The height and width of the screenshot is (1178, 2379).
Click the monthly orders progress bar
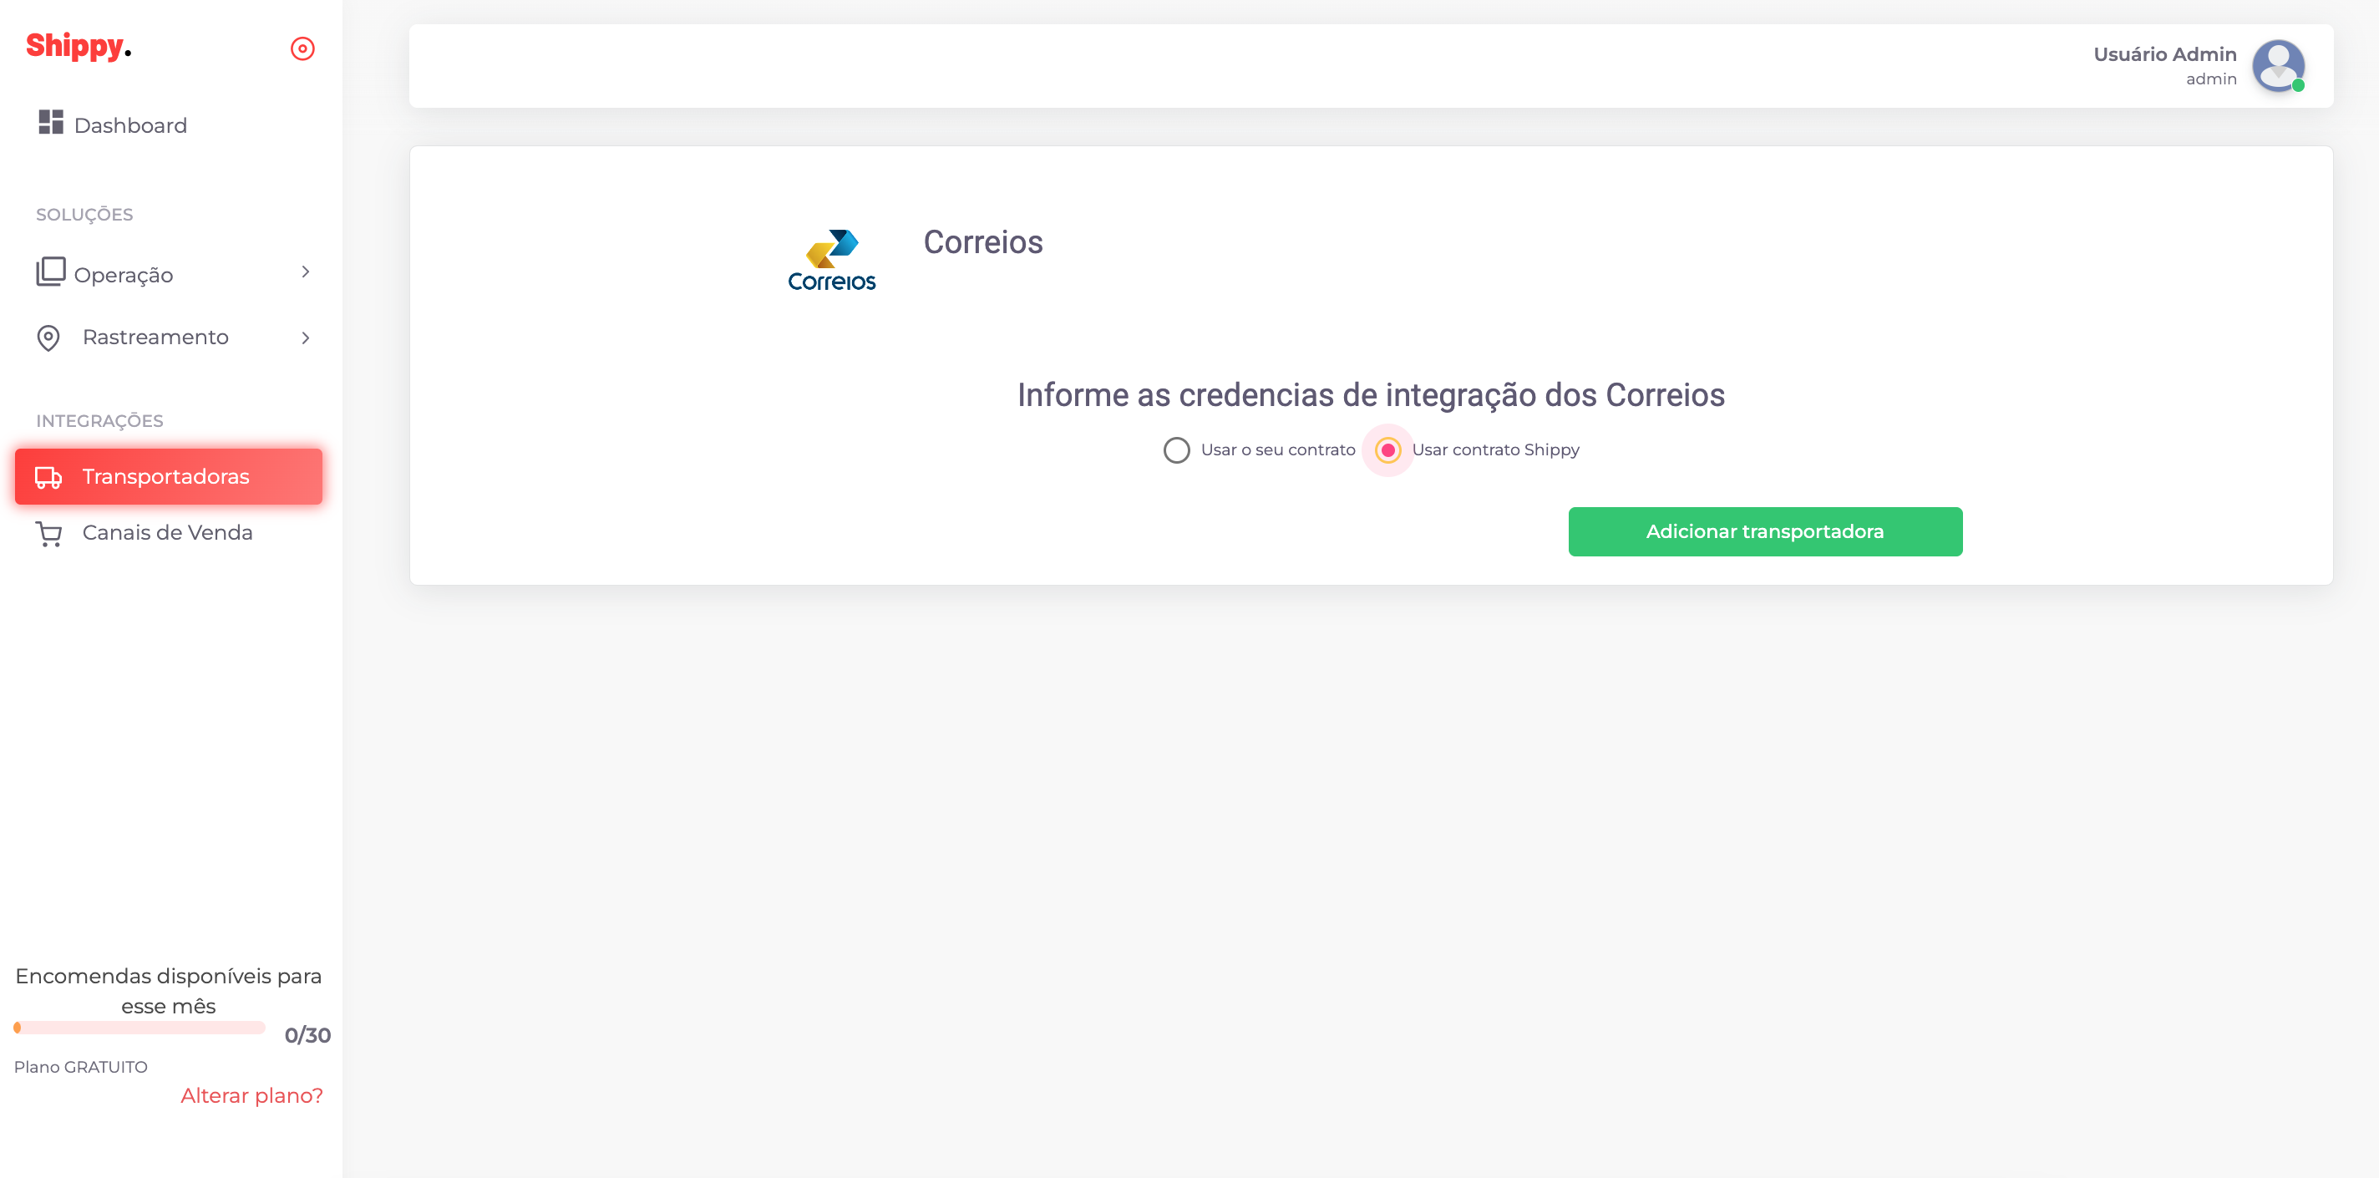coord(139,1028)
